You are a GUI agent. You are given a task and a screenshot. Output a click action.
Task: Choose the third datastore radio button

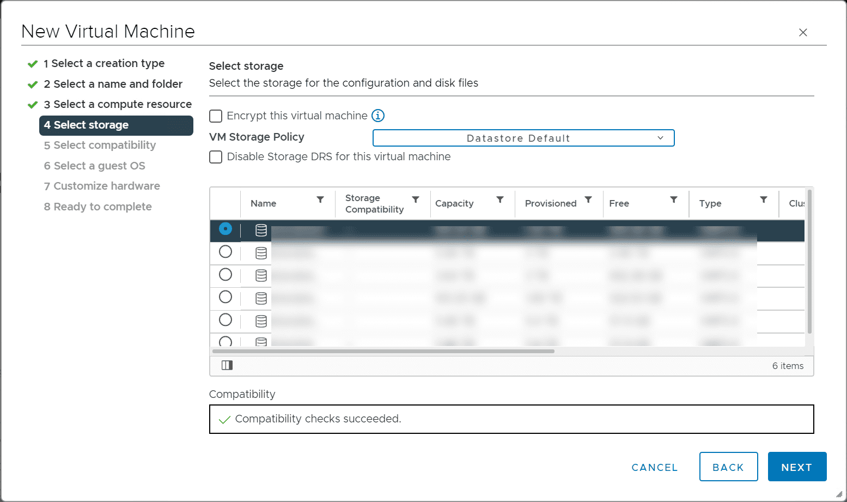(x=226, y=275)
